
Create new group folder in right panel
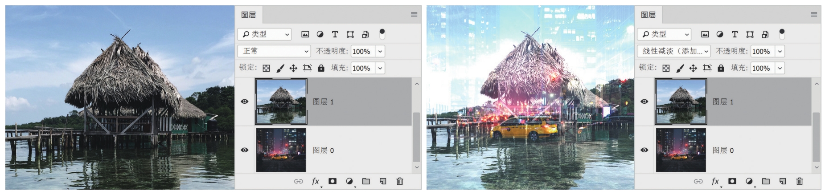(x=766, y=181)
